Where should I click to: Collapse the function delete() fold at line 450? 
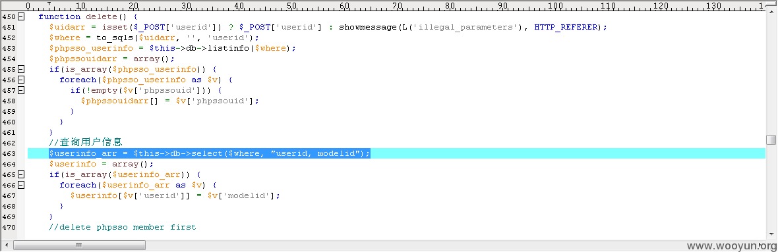point(21,16)
